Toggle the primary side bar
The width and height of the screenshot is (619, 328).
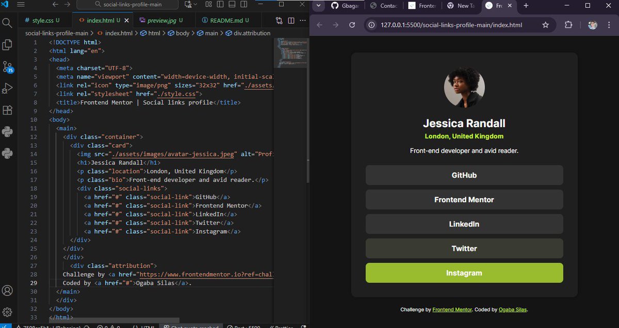click(x=220, y=4)
